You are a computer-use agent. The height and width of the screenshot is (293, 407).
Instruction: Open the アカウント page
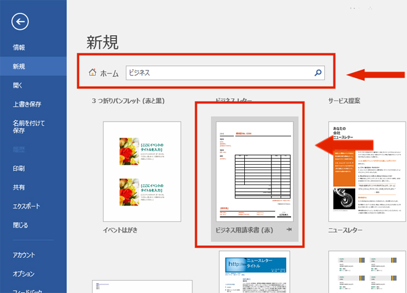(23, 255)
